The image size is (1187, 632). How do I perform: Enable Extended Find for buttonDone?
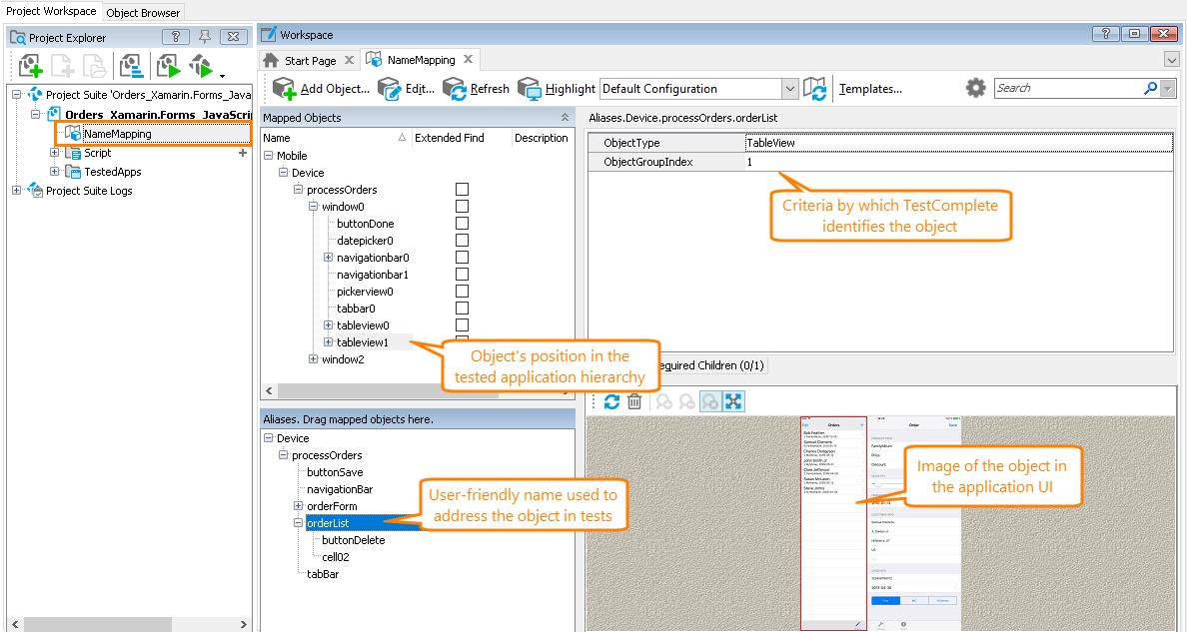[461, 223]
